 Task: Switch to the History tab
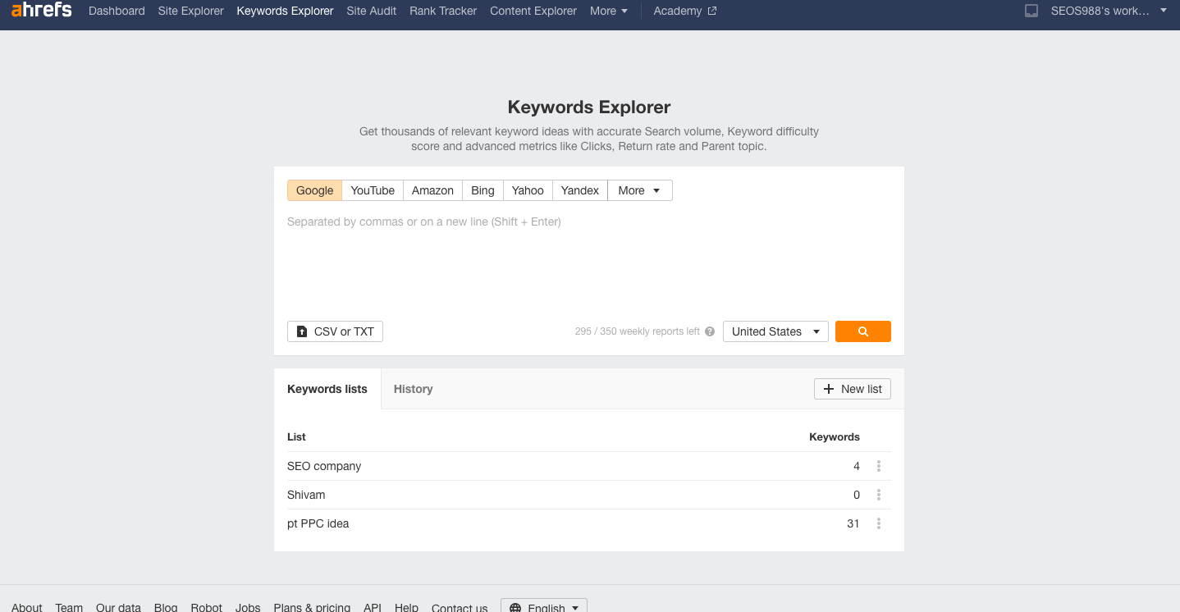pyautogui.click(x=413, y=389)
